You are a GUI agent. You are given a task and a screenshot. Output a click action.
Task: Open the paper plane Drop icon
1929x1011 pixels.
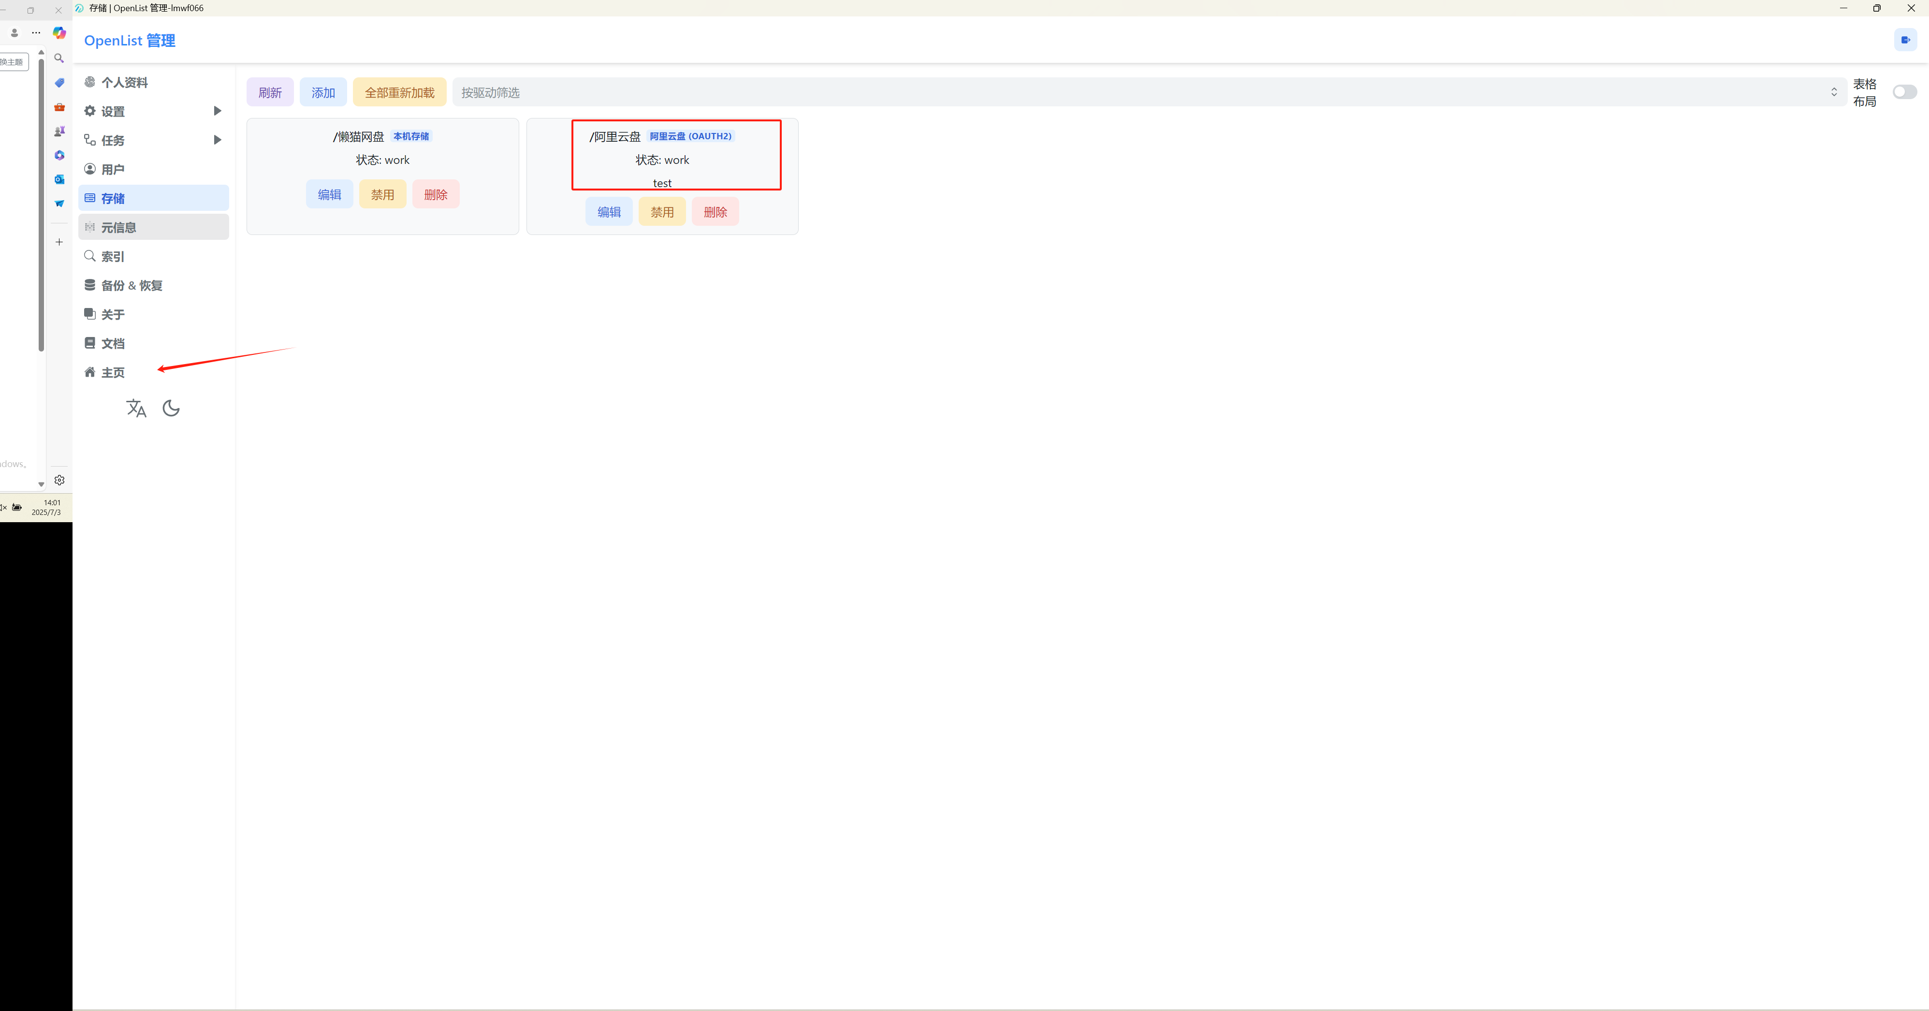point(59,204)
